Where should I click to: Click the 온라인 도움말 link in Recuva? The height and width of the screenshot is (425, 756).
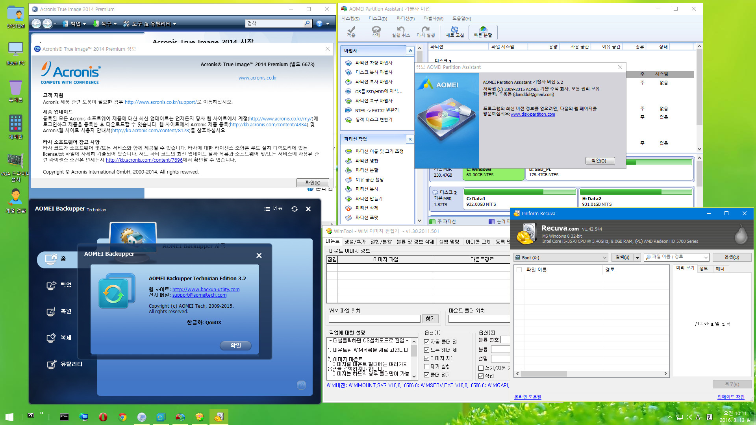pyautogui.click(x=528, y=397)
